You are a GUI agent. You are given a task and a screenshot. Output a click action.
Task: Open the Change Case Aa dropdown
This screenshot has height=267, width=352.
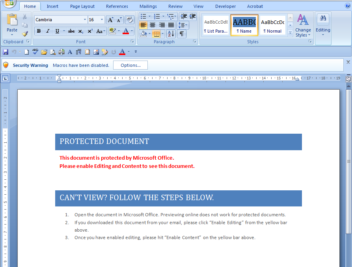[x=101, y=31]
